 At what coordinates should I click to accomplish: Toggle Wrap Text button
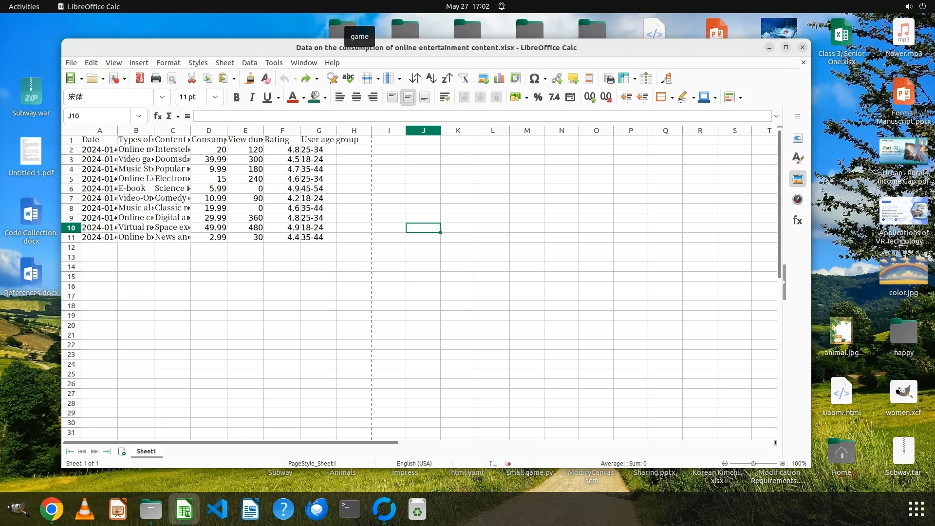coord(444,97)
